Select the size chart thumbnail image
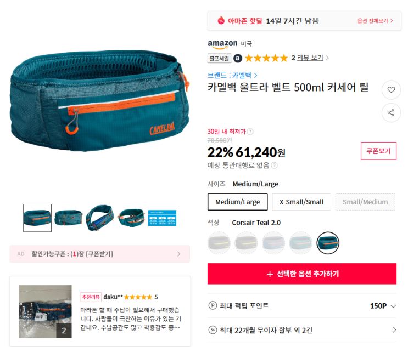408x347 pixels. coord(162,218)
